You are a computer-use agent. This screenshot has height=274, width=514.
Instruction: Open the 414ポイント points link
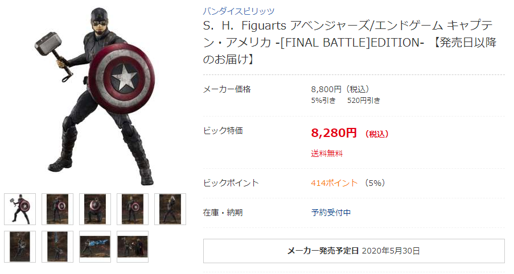tap(335, 183)
